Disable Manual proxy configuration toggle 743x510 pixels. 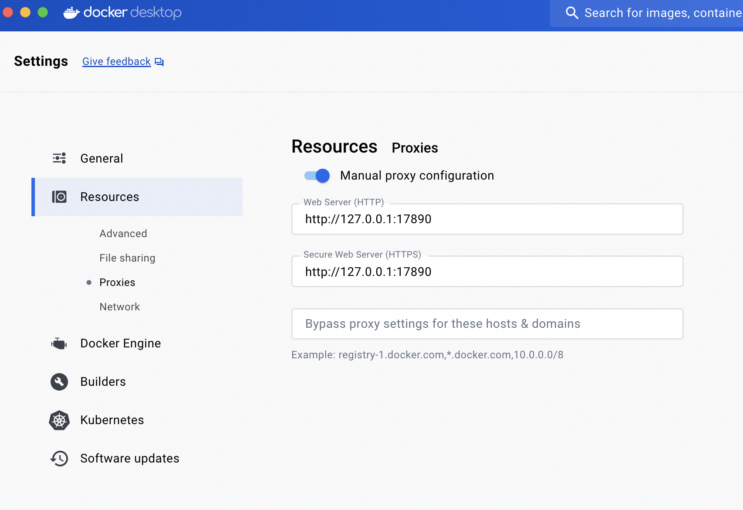pos(317,176)
